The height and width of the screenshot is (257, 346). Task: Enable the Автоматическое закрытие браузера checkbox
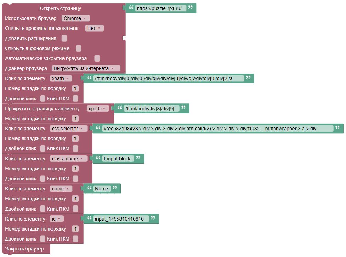click(x=97, y=58)
